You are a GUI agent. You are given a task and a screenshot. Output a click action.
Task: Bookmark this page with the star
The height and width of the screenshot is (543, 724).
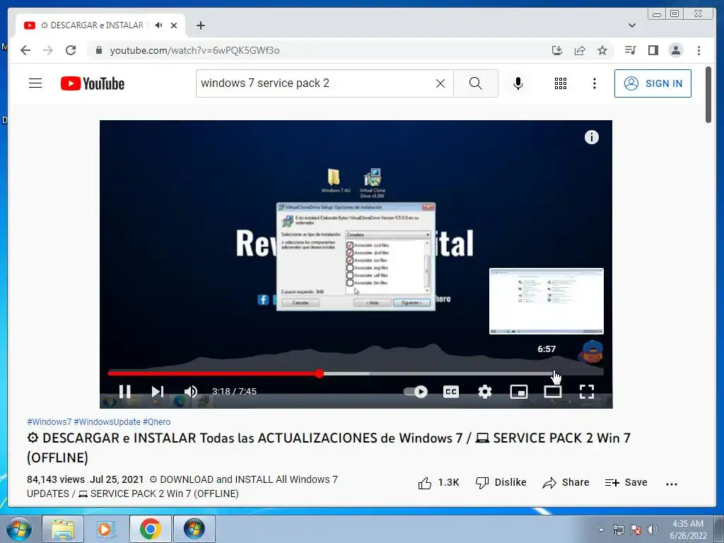[x=602, y=50]
